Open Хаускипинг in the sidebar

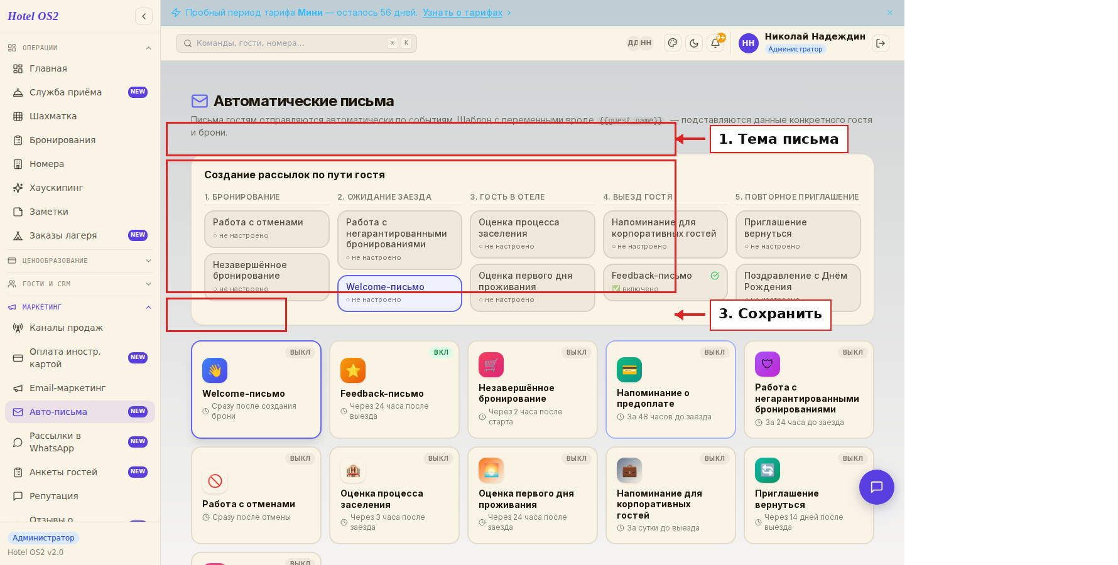pyautogui.click(x=80, y=188)
